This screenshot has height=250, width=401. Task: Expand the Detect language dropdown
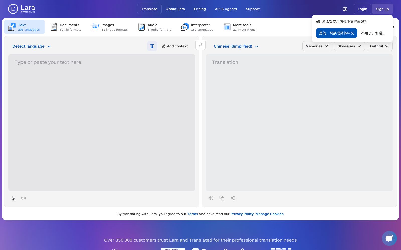tap(32, 46)
